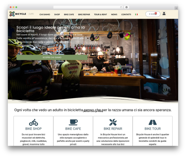The width and height of the screenshot is (186, 157).
Task: Maximize the window with green button
Action: (16, 7)
